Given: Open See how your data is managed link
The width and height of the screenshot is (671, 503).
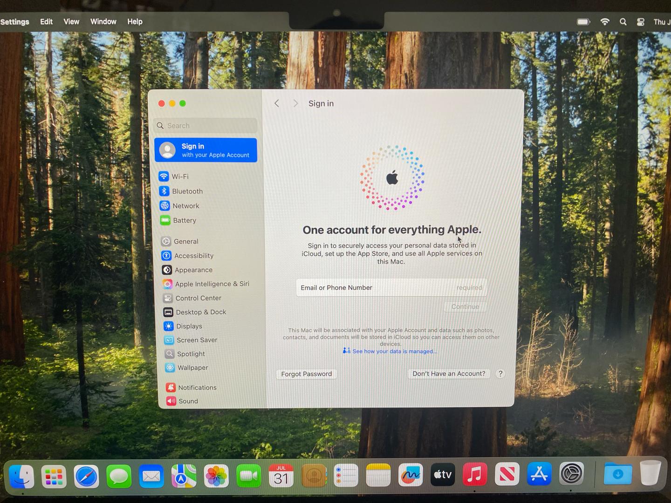Looking at the screenshot, I should tap(390, 351).
